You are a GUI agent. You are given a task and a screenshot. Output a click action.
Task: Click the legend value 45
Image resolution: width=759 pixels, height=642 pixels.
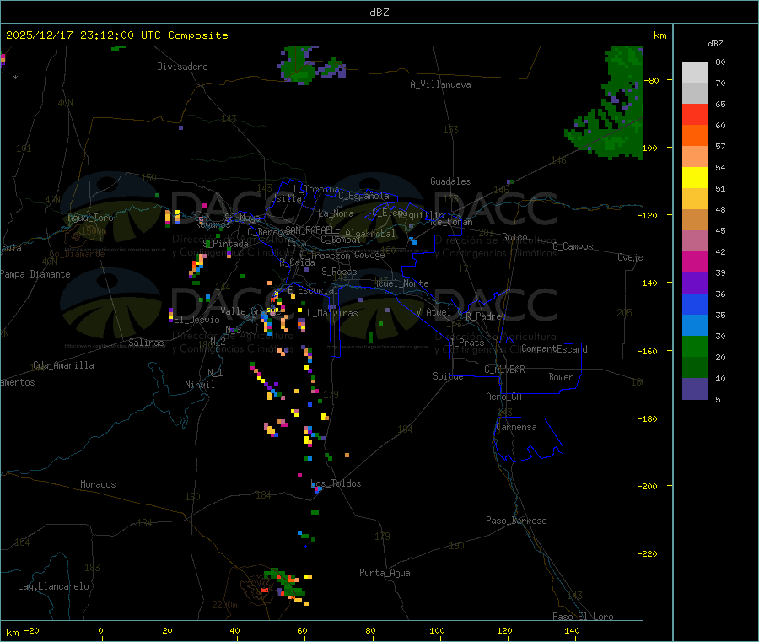[720, 230]
